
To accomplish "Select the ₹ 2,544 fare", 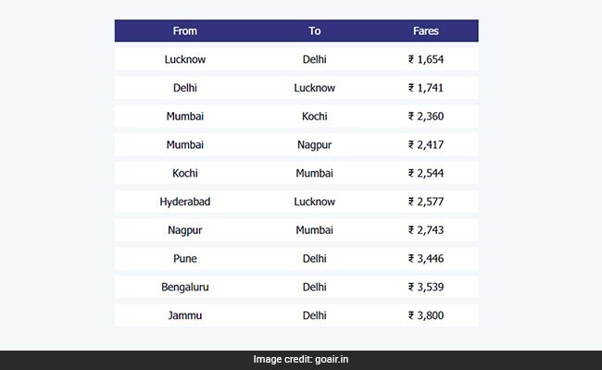I will (426, 173).
